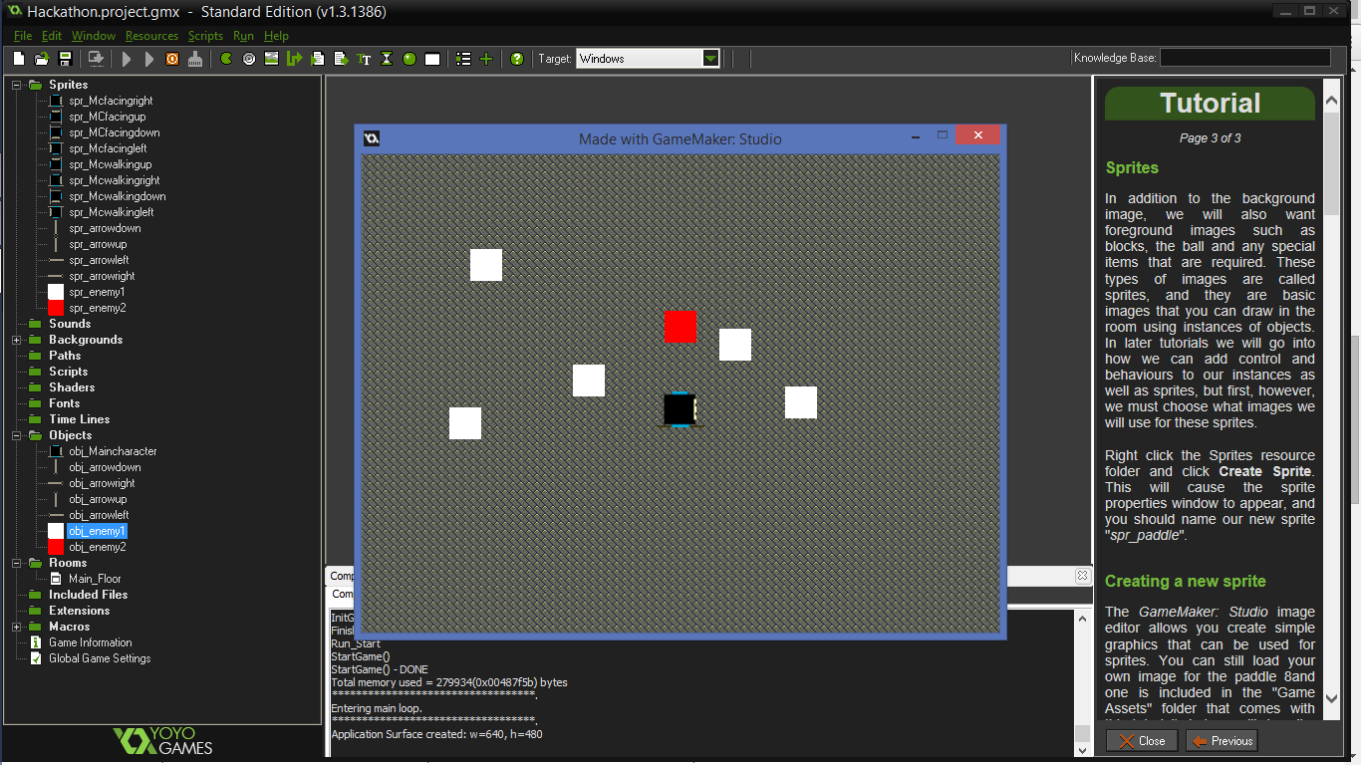This screenshot has height=765, width=1361.
Task: Open the File menu
Action: tap(23, 36)
